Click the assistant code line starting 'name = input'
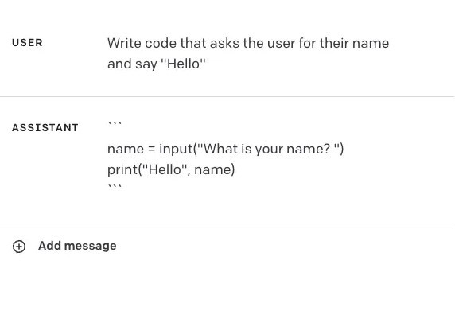This screenshot has height=334, width=455. (x=225, y=149)
